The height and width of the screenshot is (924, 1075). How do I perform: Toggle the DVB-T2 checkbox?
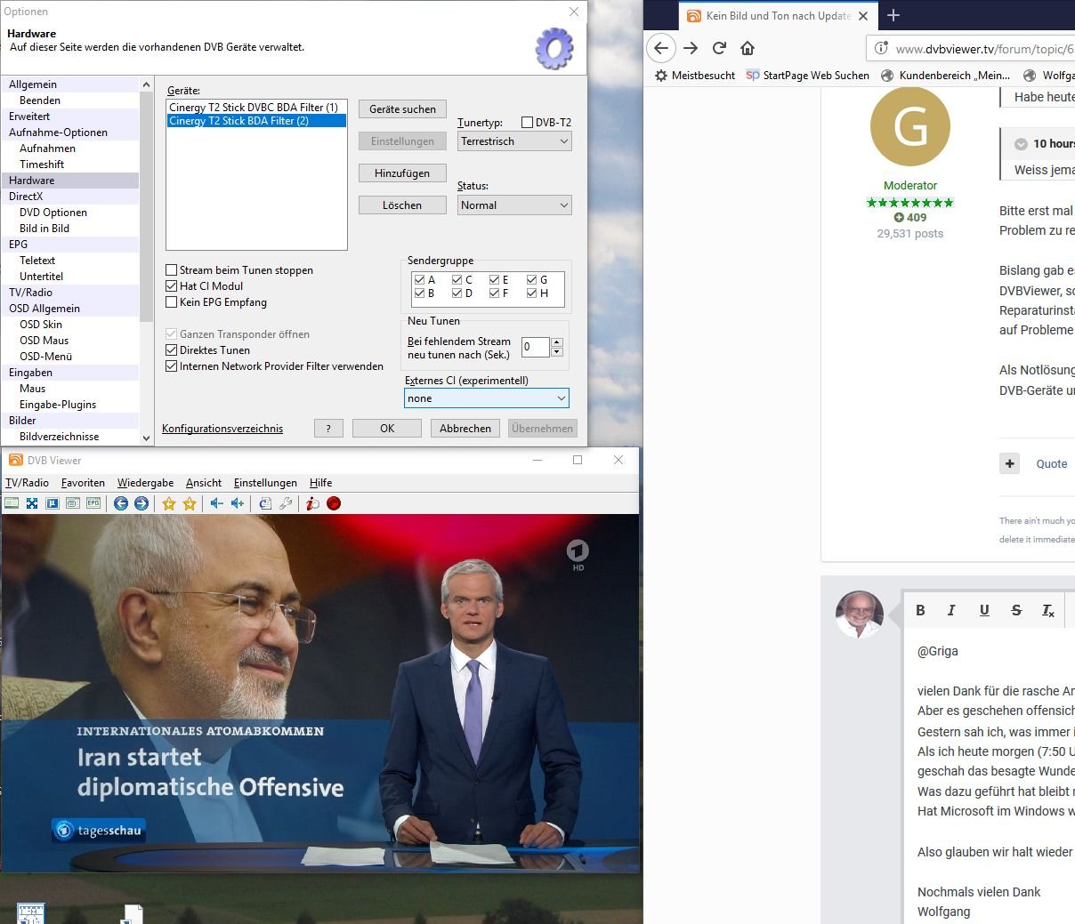click(527, 123)
